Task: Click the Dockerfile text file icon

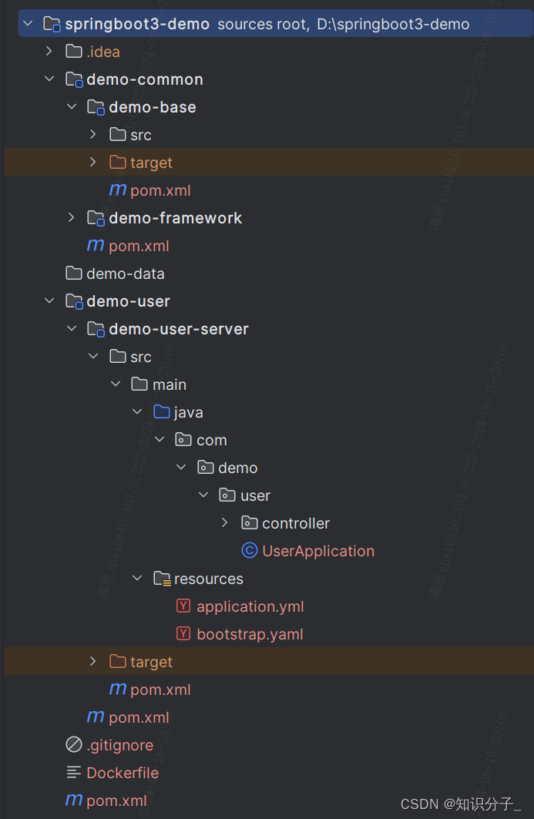Action: point(74,772)
